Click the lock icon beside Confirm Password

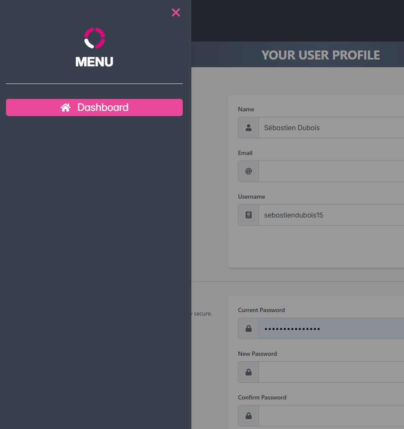(249, 416)
